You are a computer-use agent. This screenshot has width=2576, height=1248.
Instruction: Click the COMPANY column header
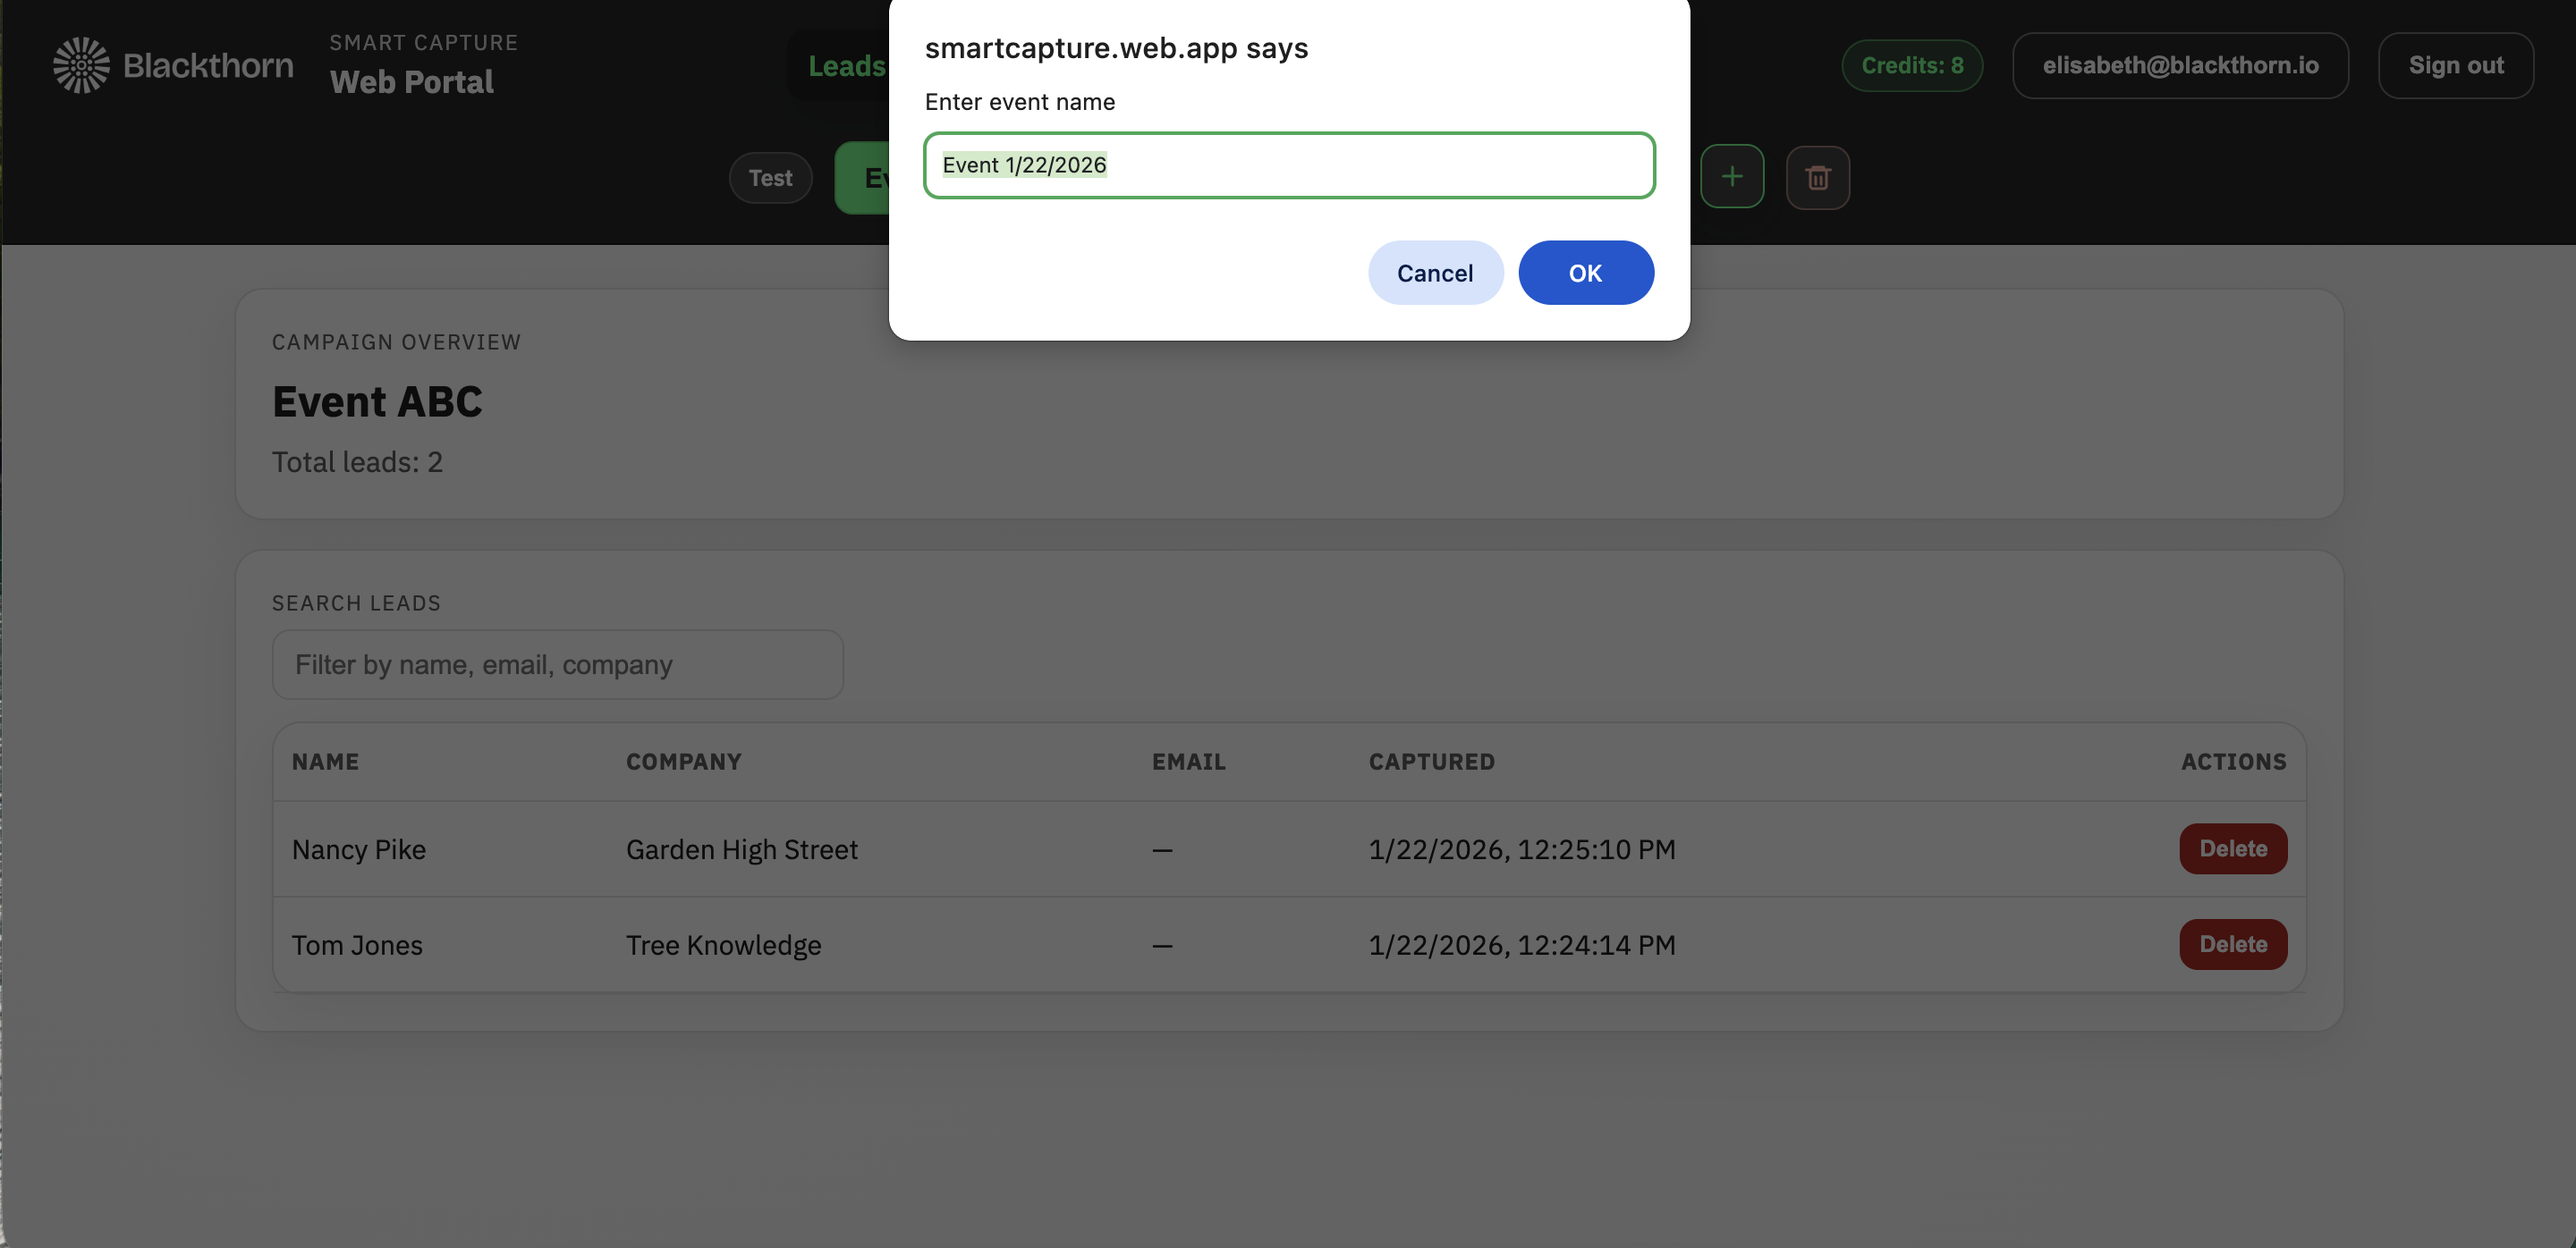683,762
